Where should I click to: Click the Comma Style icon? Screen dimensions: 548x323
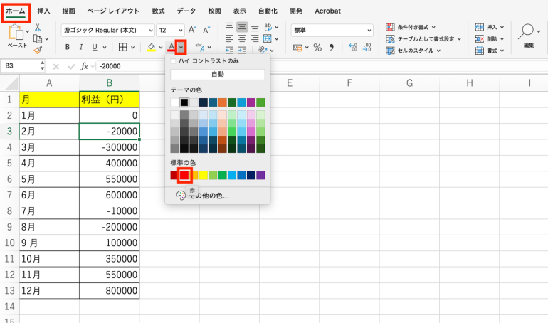tap(332, 47)
